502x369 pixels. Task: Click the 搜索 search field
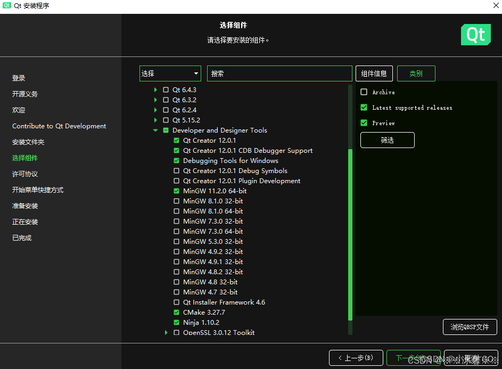[x=279, y=73]
